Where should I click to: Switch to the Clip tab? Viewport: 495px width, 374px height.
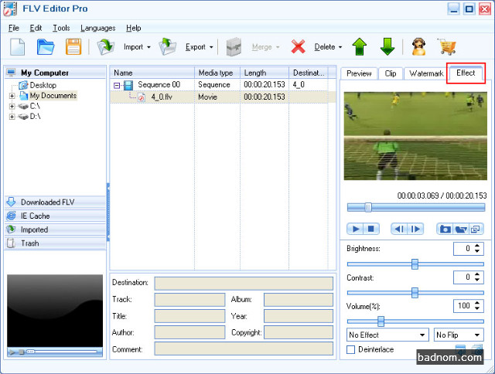(x=391, y=73)
